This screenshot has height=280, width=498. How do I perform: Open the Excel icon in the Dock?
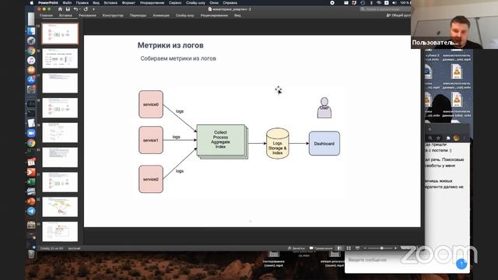tap(31, 182)
